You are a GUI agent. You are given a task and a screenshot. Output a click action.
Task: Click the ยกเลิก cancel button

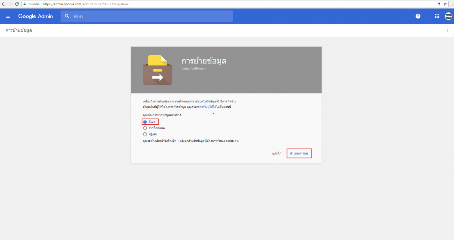[277, 153]
